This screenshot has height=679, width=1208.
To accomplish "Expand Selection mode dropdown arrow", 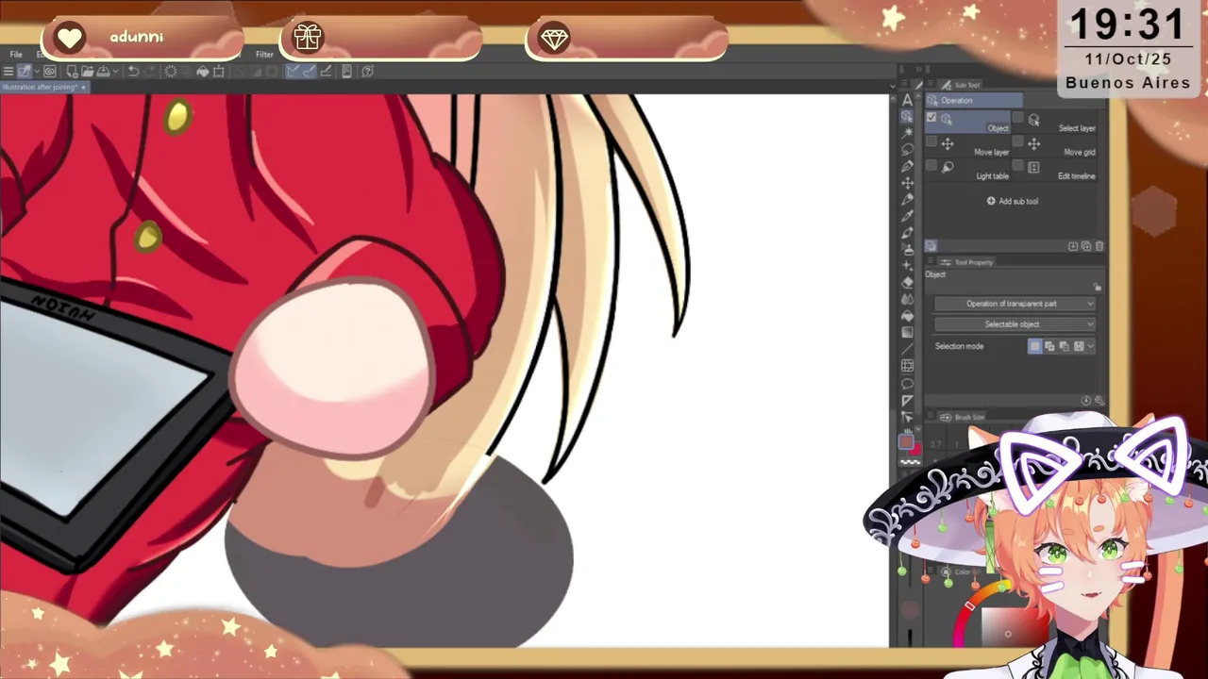I will click(x=1090, y=346).
